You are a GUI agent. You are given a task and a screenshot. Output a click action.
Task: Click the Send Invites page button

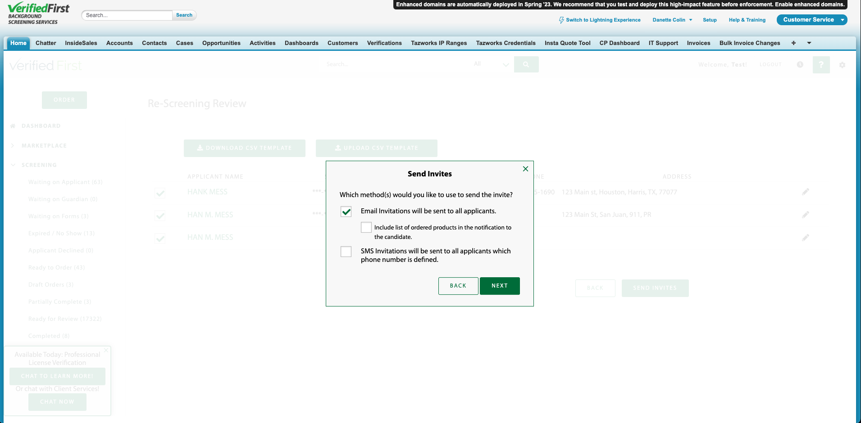pyautogui.click(x=655, y=288)
